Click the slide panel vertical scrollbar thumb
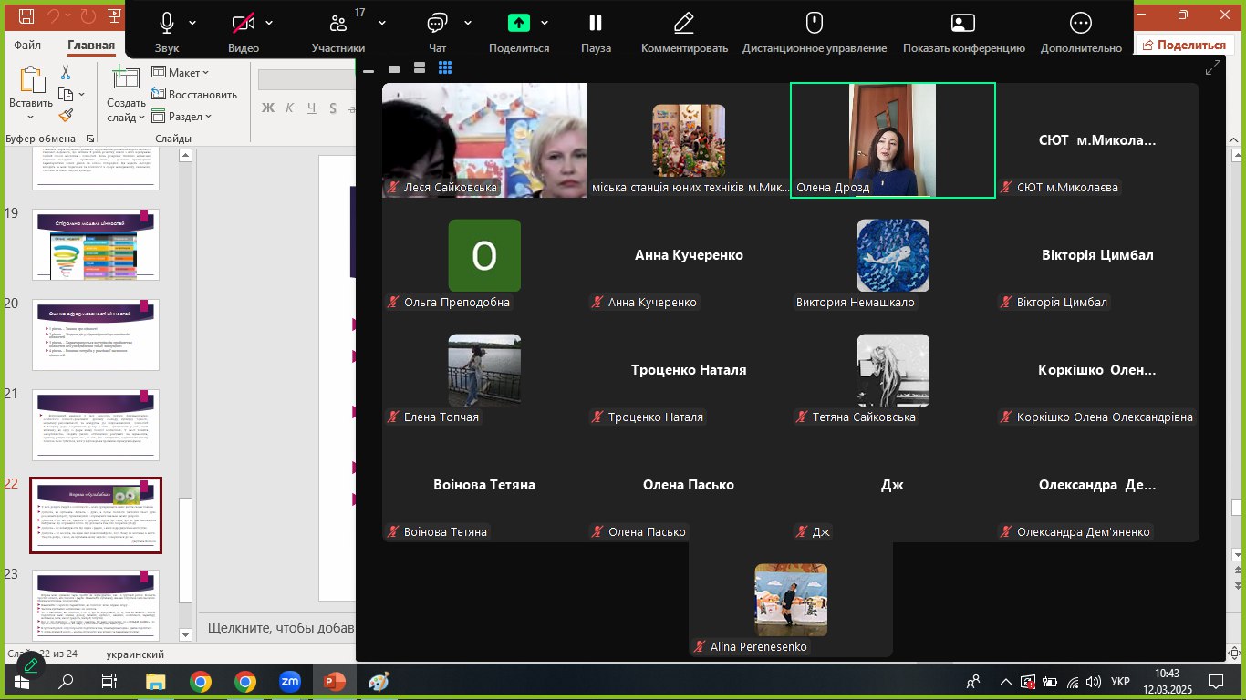Image resolution: width=1246 pixels, height=700 pixels. (185, 551)
